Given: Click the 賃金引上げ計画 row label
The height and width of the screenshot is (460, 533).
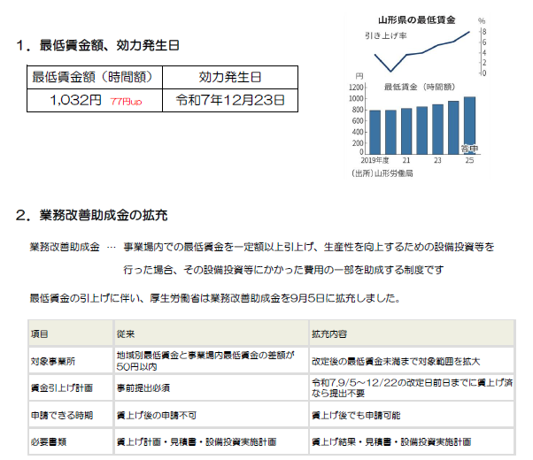Looking at the screenshot, I should [x=58, y=387].
